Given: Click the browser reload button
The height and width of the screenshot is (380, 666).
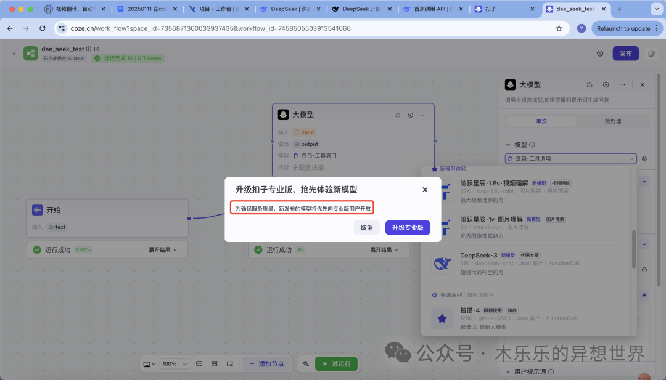Looking at the screenshot, I should [x=43, y=28].
